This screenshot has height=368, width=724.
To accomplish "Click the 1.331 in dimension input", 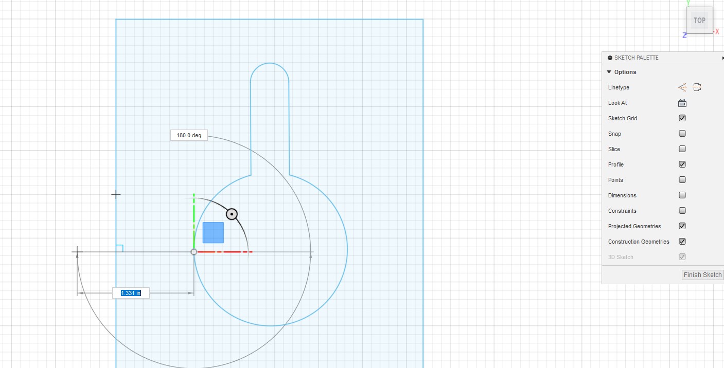I will pyautogui.click(x=131, y=293).
